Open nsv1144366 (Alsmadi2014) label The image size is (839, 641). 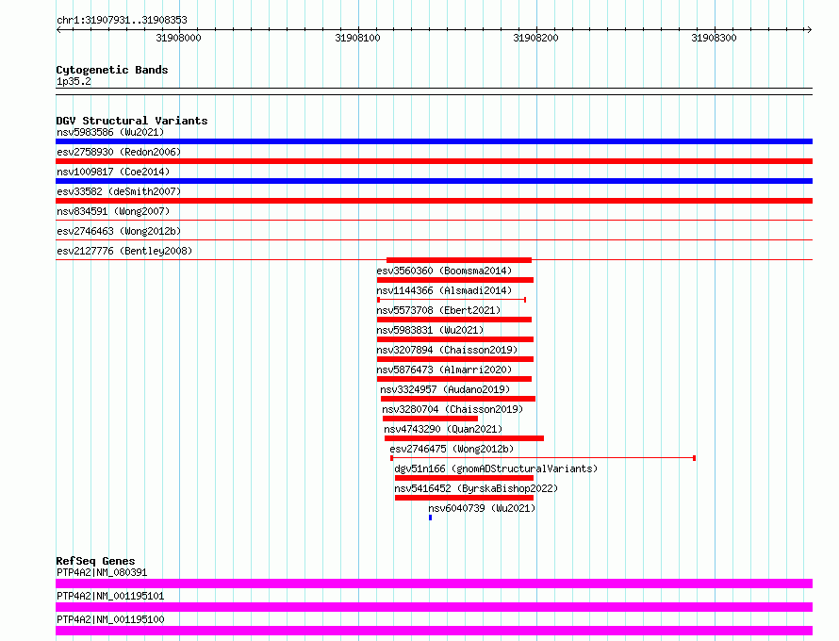pos(444,290)
